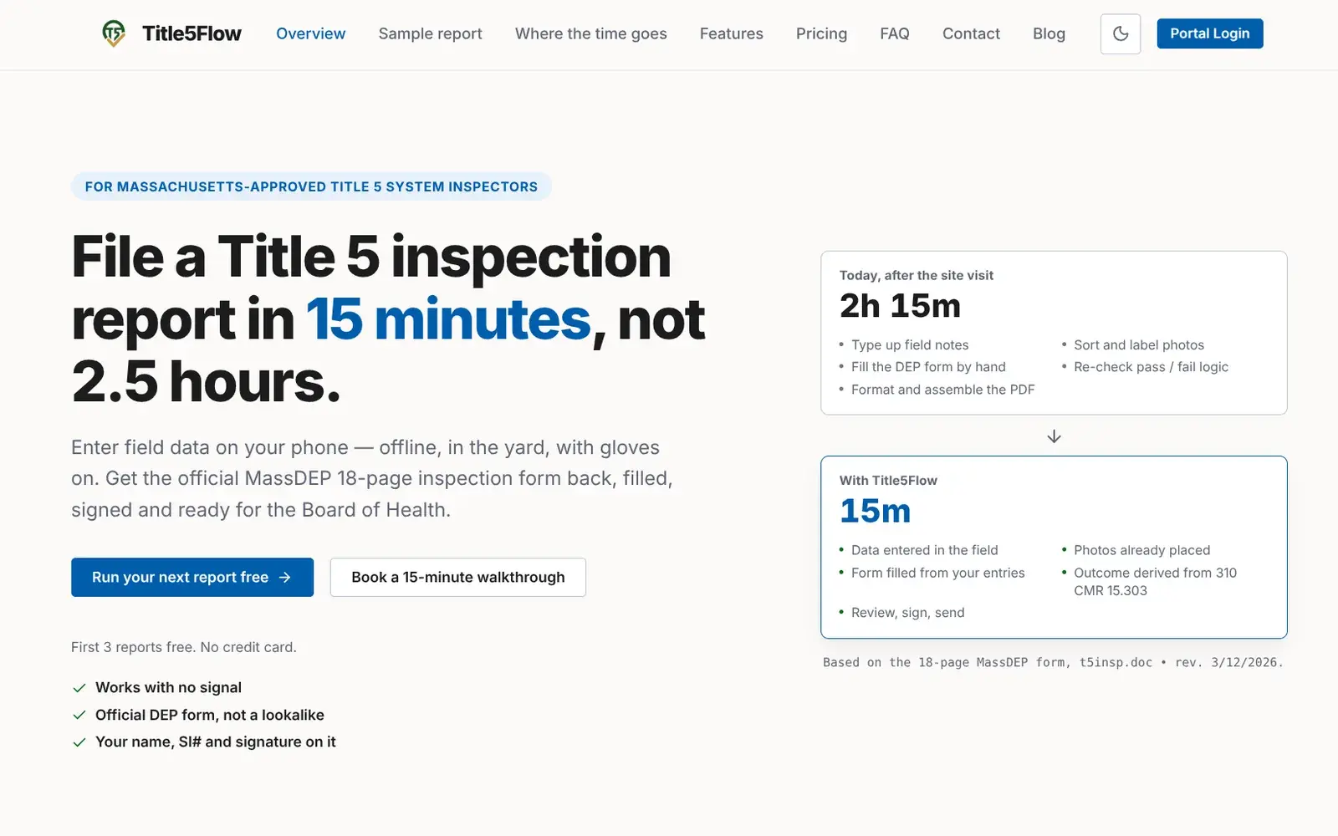1338x836 pixels.
Task: Click Run your next report free
Action: tap(192, 577)
